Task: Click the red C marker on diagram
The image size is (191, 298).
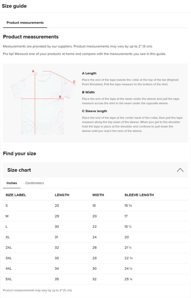Action: point(74,82)
